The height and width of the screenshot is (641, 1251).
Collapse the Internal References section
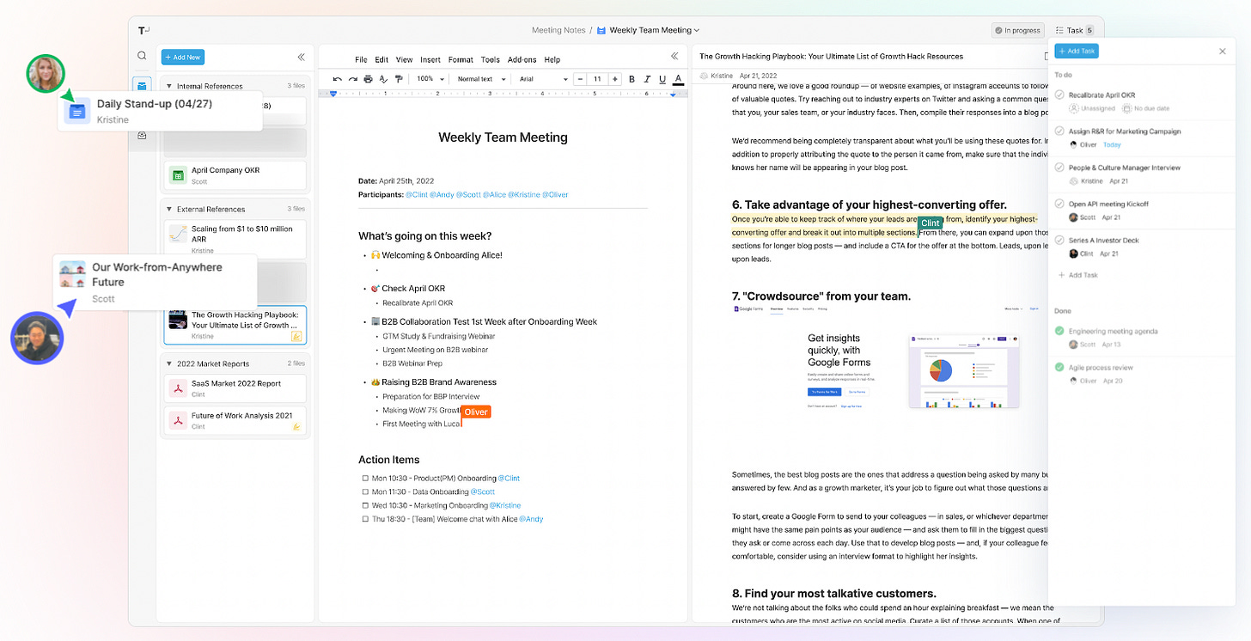[169, 86]
